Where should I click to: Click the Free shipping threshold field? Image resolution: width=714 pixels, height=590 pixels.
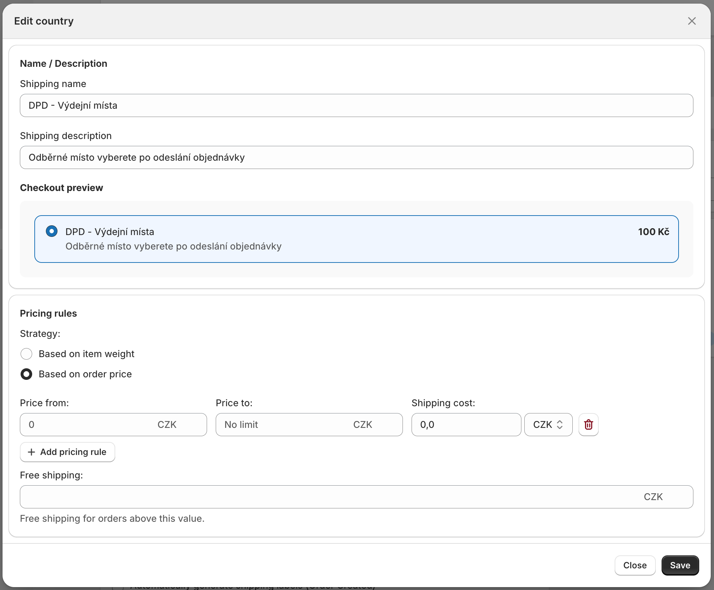(329, 497)
